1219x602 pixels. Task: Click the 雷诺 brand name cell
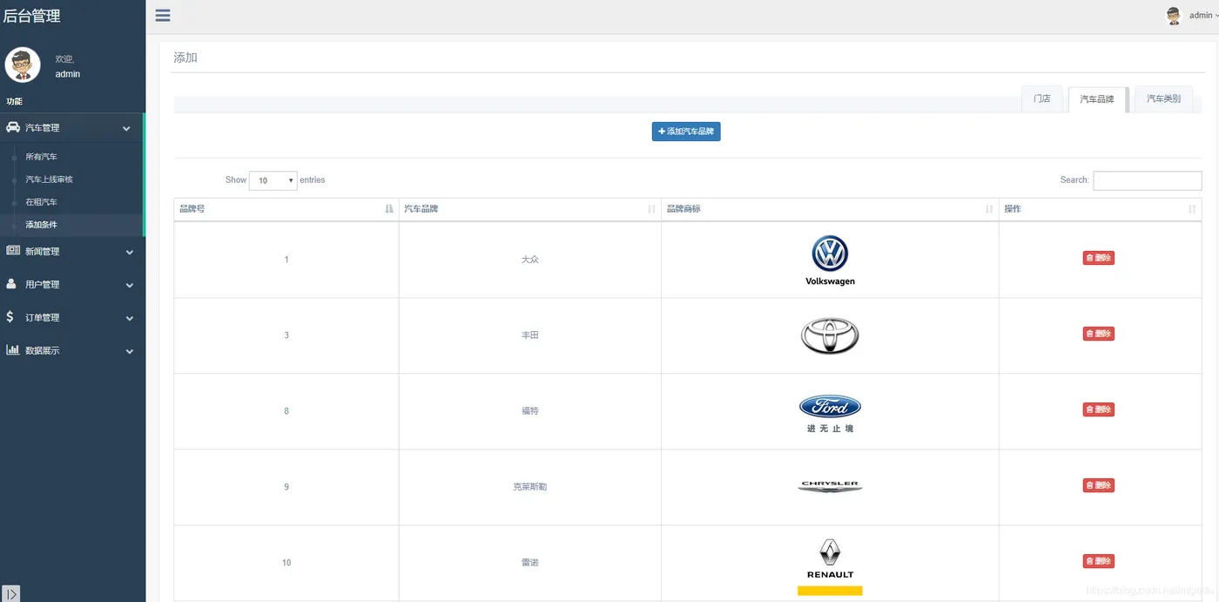530,563
